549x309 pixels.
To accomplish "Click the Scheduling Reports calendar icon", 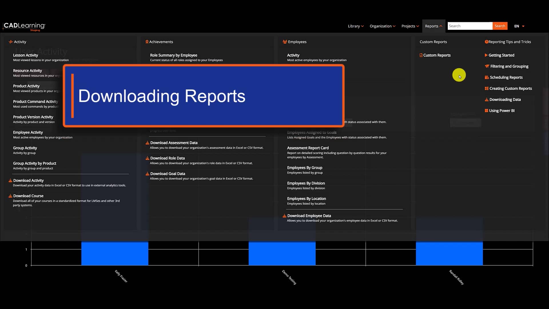I will pyautogui.click(x=486, y=77).
